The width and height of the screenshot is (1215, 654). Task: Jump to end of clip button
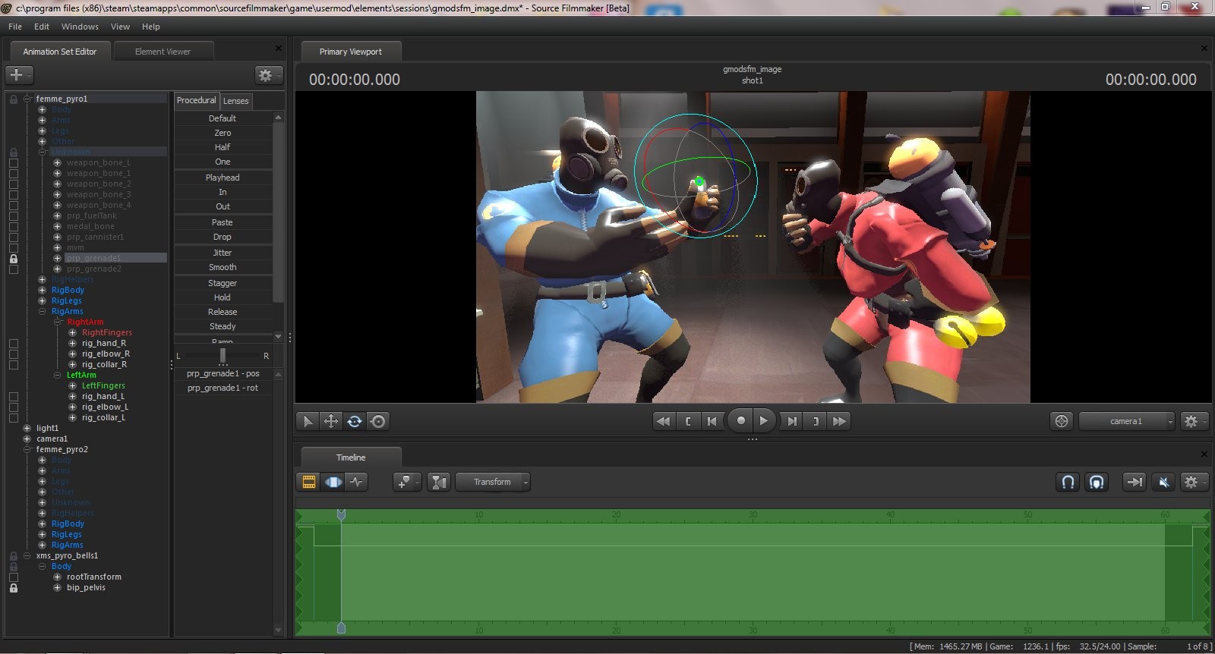click(x=791, y=421)
